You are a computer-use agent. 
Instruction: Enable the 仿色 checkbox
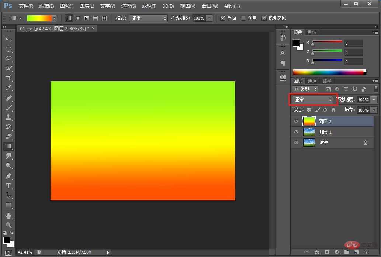coord(243,18)
